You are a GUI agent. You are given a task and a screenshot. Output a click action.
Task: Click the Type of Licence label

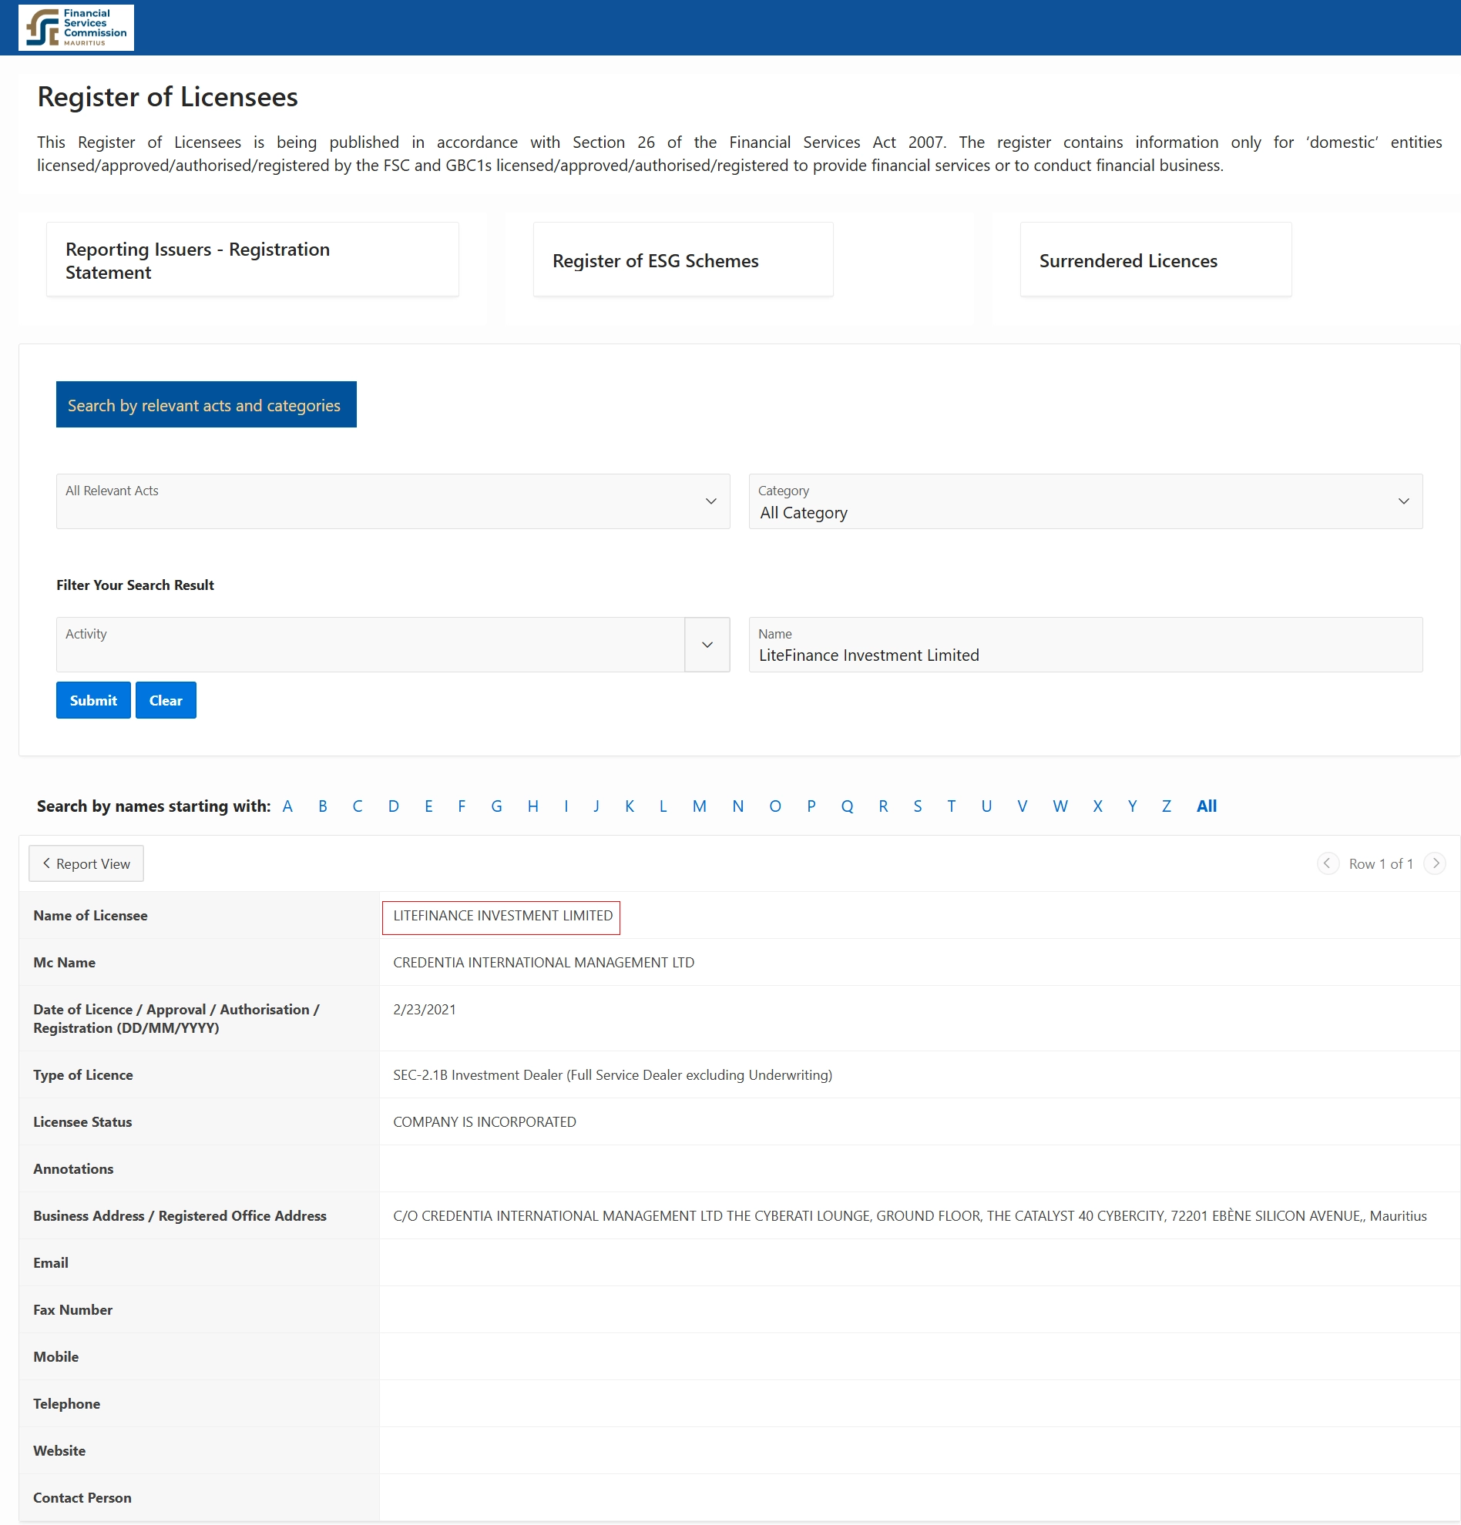click(83, 1074)
